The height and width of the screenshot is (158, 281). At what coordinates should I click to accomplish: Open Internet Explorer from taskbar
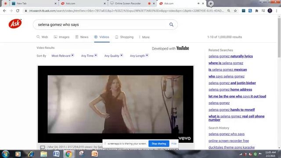(x=31, y=154)
